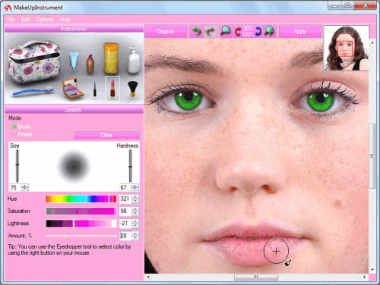Increase Size value with up arrow
This screenshot has height=285, width=380.
[24, 186]
